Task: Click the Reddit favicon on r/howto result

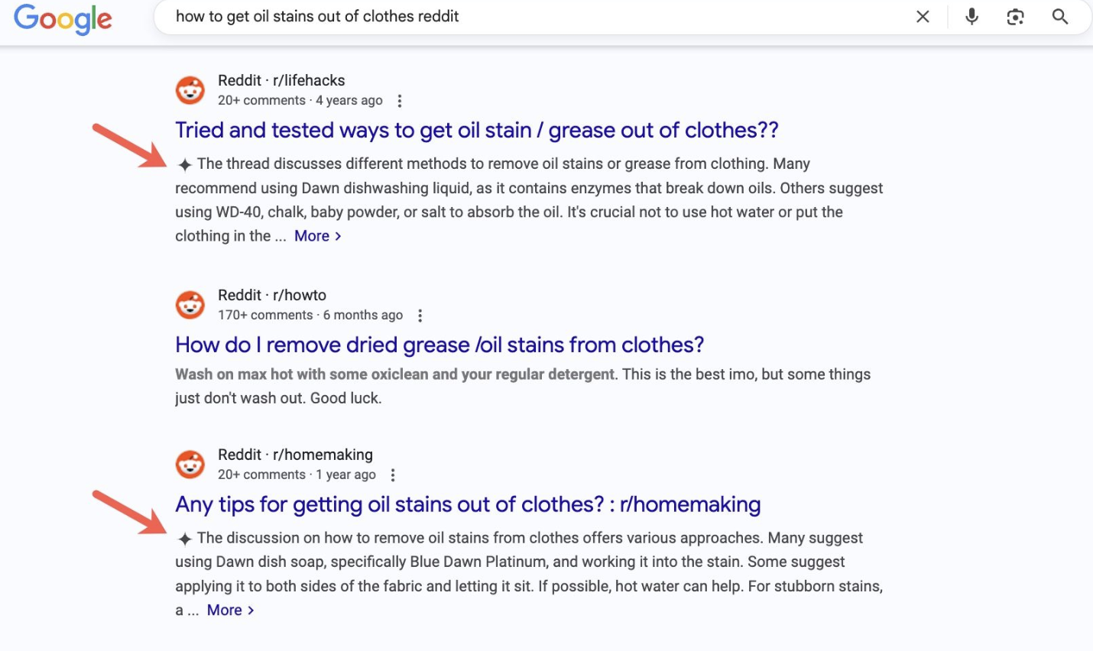Action: click(x=190, y=304)
